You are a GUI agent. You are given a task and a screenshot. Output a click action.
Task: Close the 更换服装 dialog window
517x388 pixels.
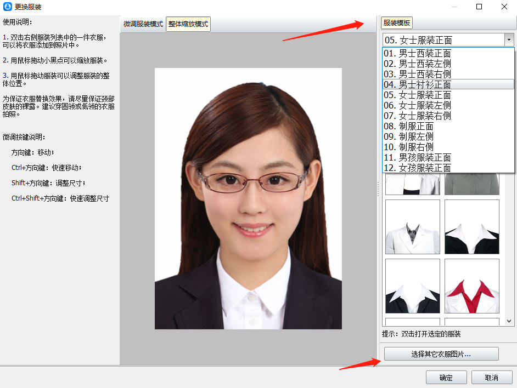[504, 7]
